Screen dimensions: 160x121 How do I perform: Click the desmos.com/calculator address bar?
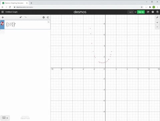pos(25,7)
